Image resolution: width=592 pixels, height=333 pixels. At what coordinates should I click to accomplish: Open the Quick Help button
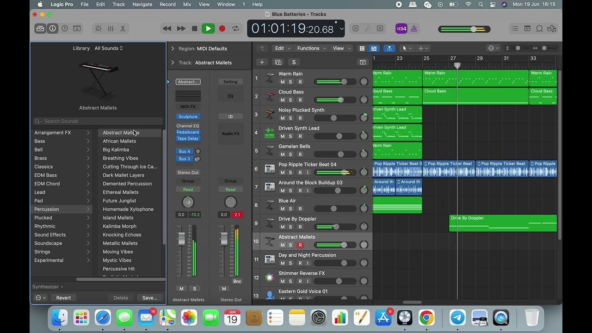(65, 29)
